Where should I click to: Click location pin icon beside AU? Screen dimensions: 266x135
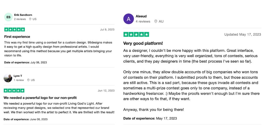tap(156, 22)
